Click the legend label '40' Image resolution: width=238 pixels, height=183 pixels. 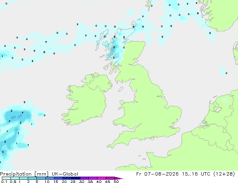point(99,182)
